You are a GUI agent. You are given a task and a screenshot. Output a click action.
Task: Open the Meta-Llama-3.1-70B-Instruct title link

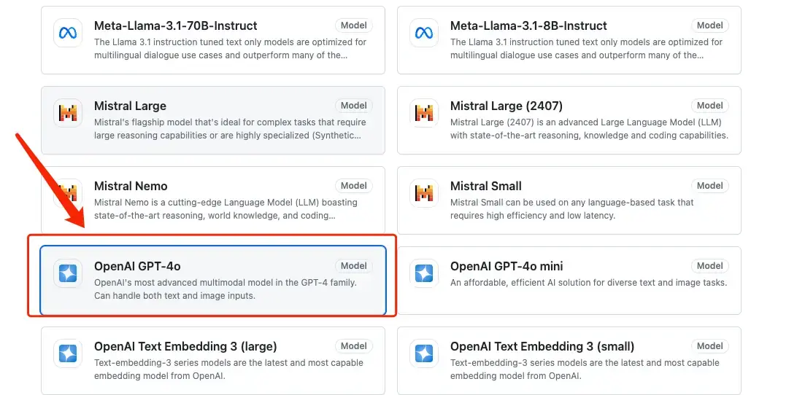coord(175,26)
